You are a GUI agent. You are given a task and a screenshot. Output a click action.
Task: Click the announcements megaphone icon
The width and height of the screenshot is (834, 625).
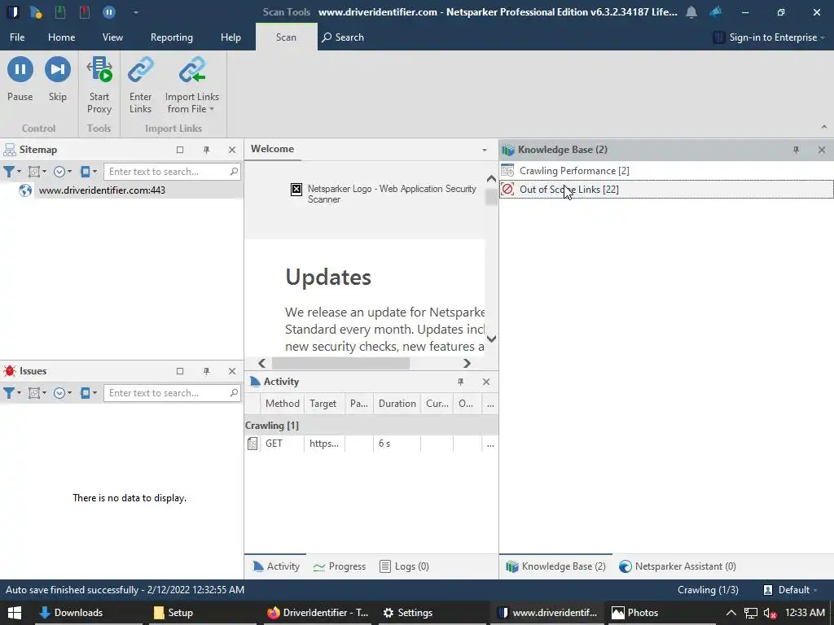click(x=716, y=11)
